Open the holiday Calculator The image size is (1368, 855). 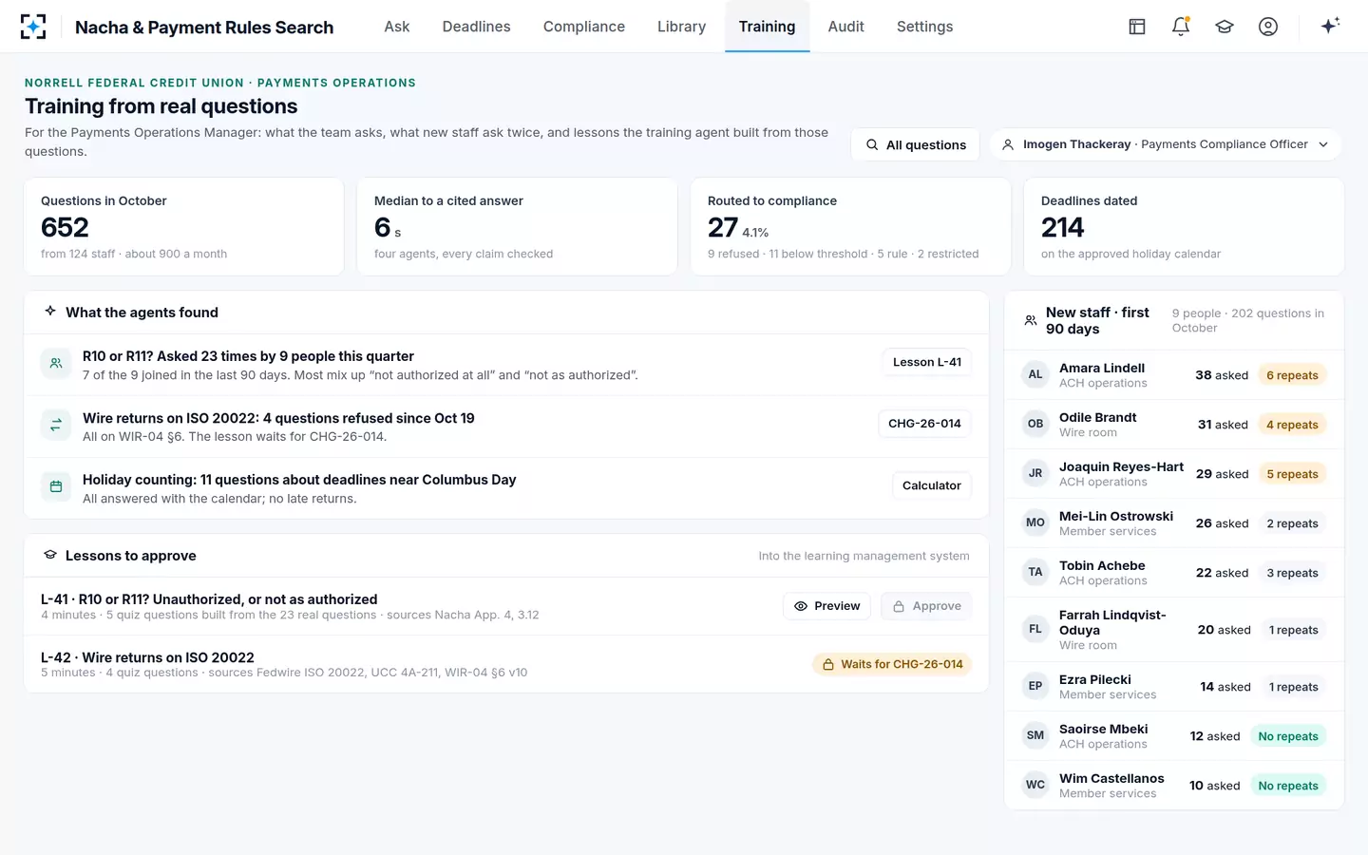932,485
